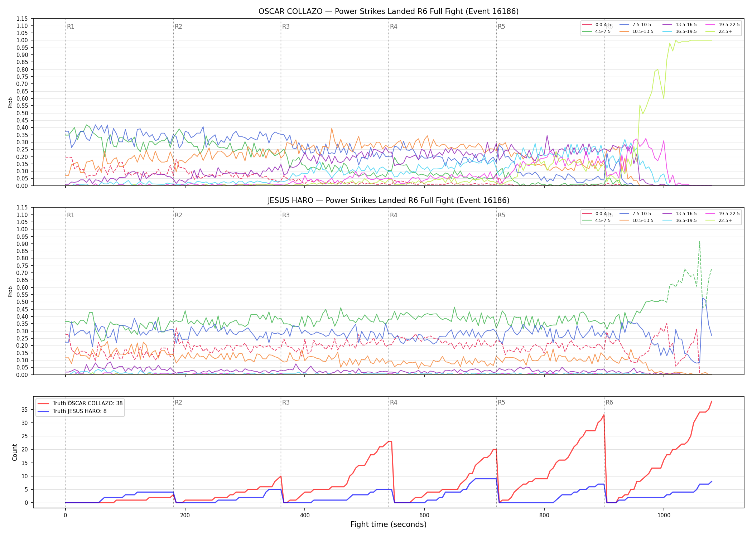The width and height of the screenshot is (752, 537).
Task: Click R4 round marker in Count chart
Action: click(394, 402)
